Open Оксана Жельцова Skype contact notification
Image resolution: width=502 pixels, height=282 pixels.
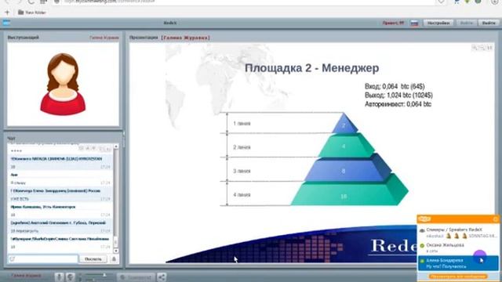(458, 248)
